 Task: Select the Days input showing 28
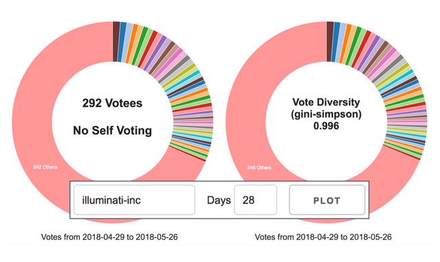(255, 200)
